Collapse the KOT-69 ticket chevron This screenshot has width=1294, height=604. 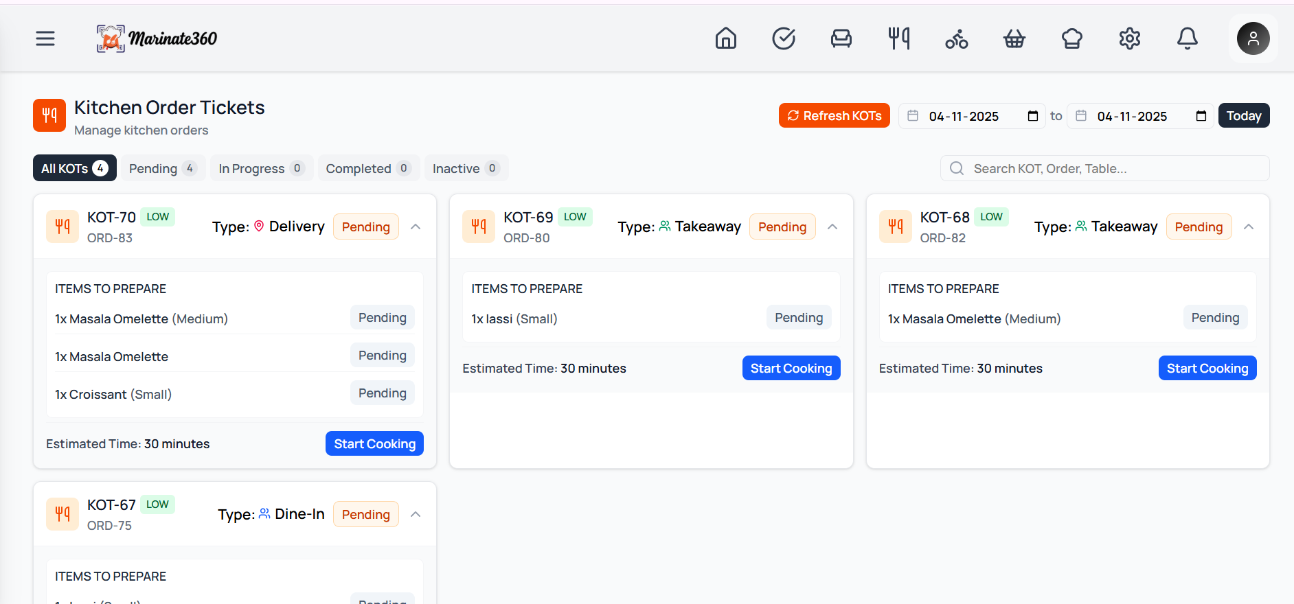click(x=832, y=227)
